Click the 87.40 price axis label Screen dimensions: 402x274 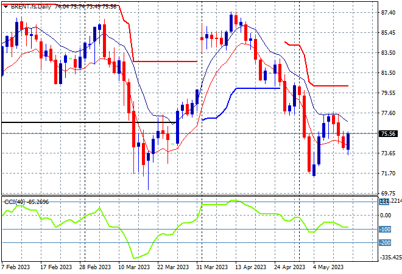click(x=388, y=13)
